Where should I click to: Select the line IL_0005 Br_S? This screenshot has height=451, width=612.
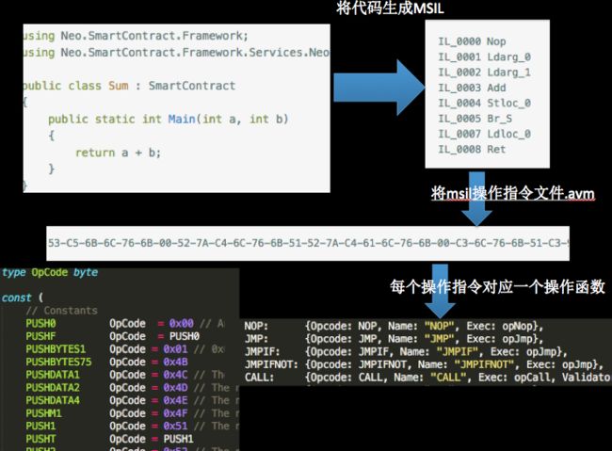(475, 119)
